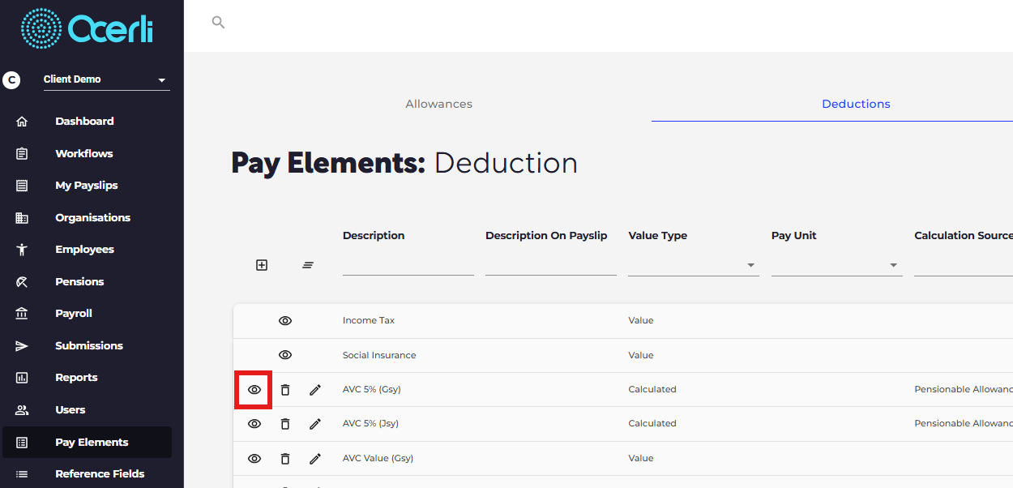View the Income Tax row eye icon
Screen dimensions: 1013x488
coord(285,321)
